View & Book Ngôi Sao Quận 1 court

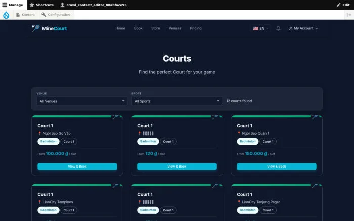277,167
